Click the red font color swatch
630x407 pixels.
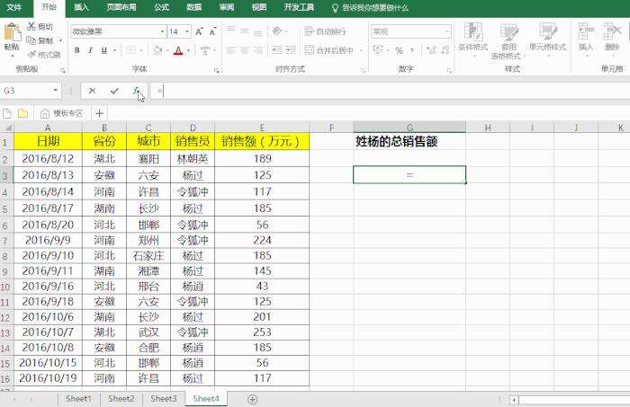(178, 51)
